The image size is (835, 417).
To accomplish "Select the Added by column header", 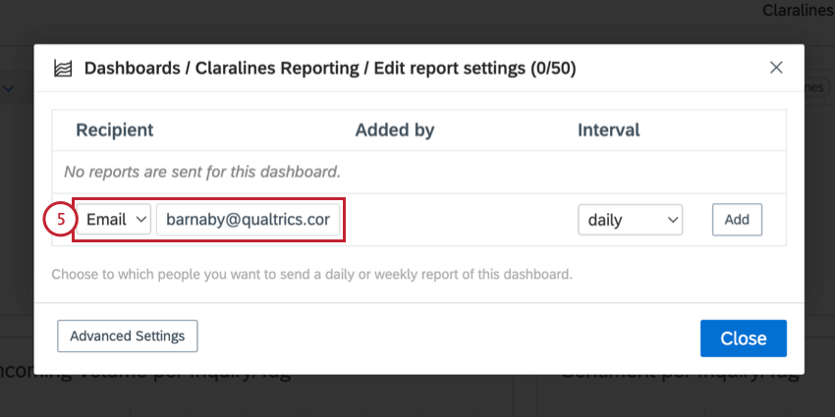I will 395,130.
